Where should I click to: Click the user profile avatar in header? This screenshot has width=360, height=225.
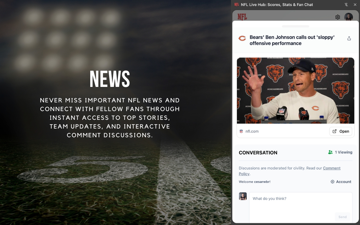pos(348,17)
